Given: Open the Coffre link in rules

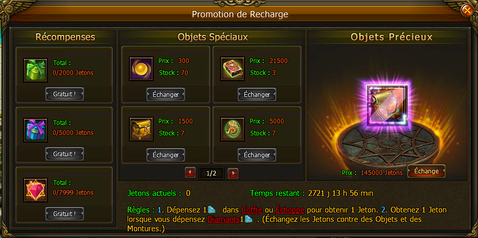Looking at the screenshot, I should pos(252,210).
